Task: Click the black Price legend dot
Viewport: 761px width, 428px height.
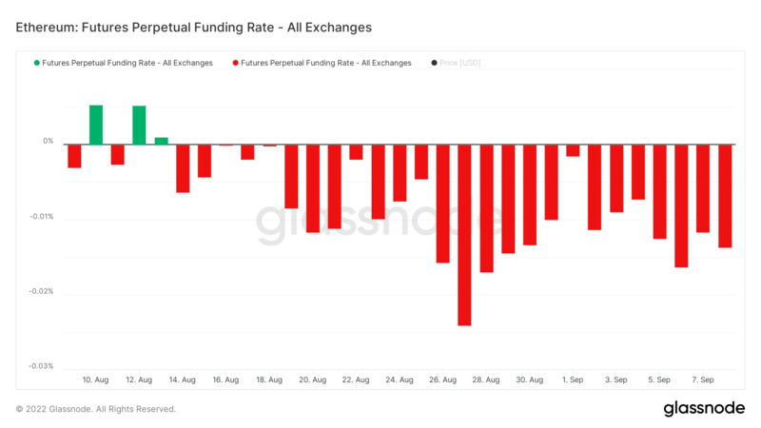Action: pyautogui.click(x=434, y=63)
